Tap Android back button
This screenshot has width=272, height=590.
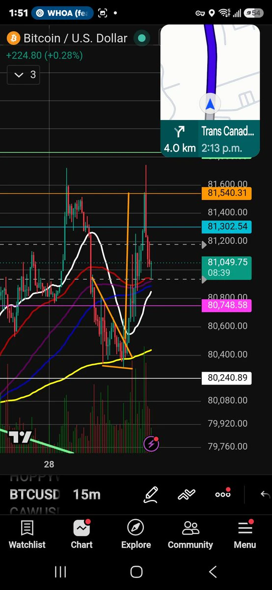213,571
